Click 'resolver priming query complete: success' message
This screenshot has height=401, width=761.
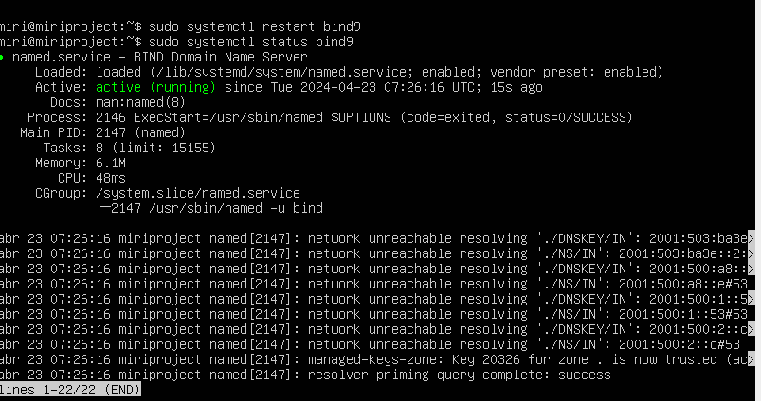coord(460,375)
